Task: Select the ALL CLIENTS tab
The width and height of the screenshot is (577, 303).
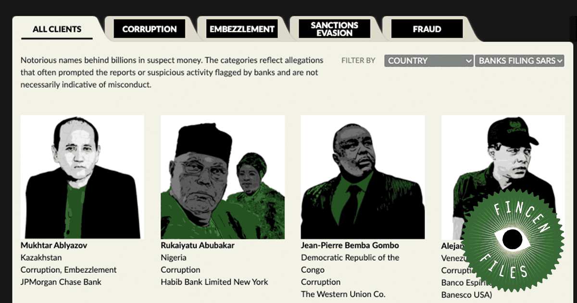Action: (57, 29)
